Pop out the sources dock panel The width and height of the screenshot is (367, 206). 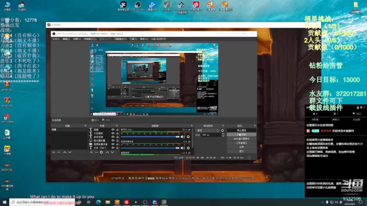point(117,125)
